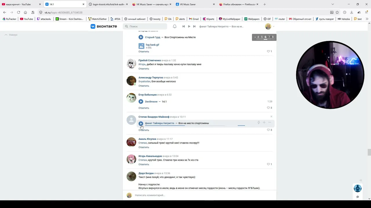Open VKontakte logo home link

tap(104, 26)
